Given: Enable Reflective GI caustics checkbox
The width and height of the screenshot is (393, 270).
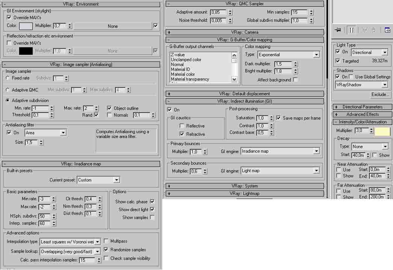Looking at the screenshot, I should pyautogui.click(x=182, y=126).
